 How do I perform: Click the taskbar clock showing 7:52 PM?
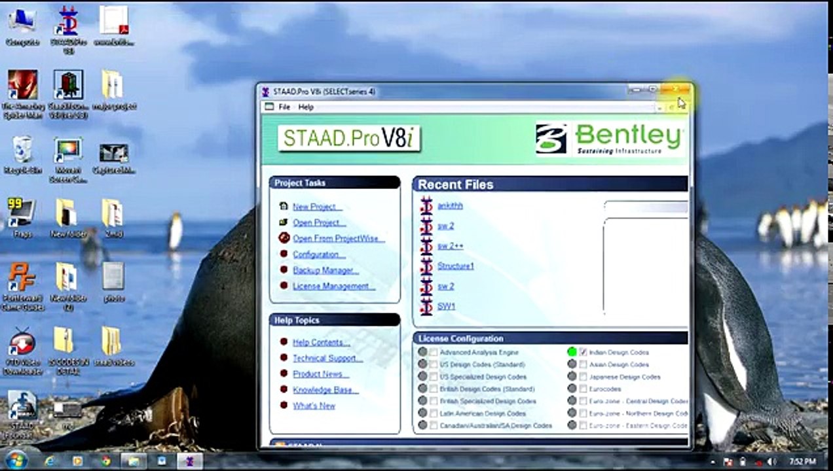point(802,462)
